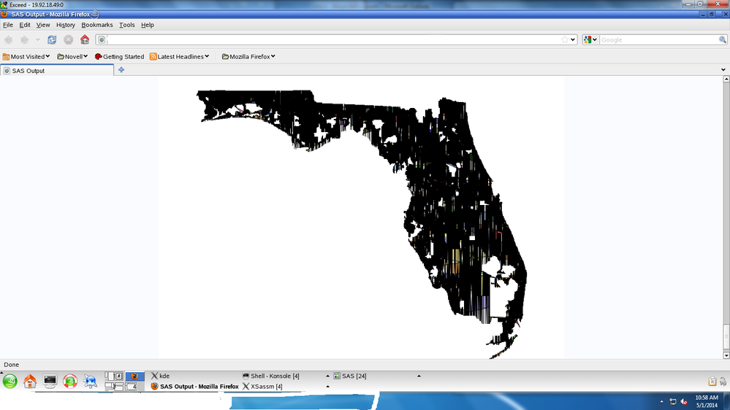
Task: Click the magnifier search button
Action: click(x=723, y=40)
